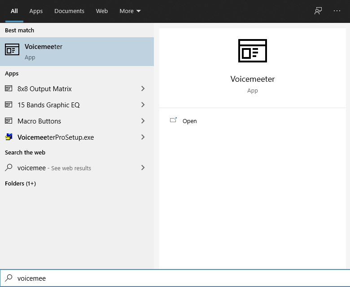Viewport: 350px width, 287px height.
Task: Click the Voicemeeter best match icon
Action: pos(12,49)
